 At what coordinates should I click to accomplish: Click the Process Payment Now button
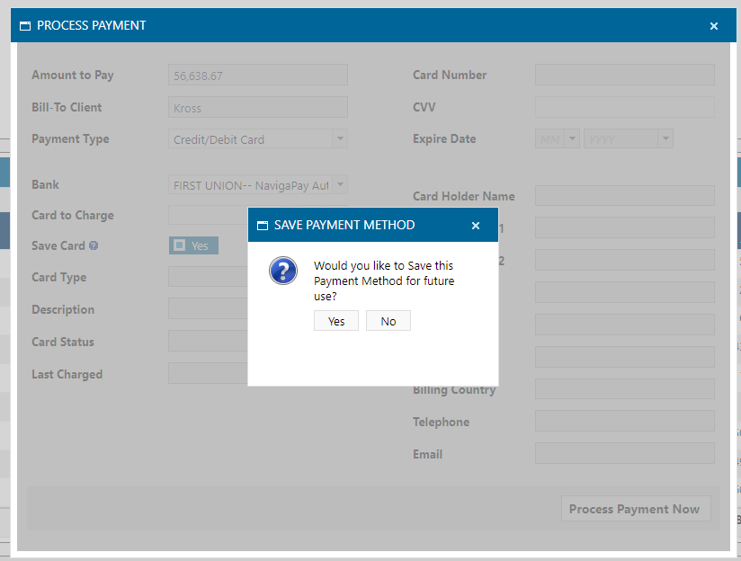[634, 509]
